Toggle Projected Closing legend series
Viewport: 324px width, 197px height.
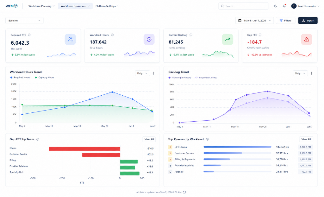[206, 78]
